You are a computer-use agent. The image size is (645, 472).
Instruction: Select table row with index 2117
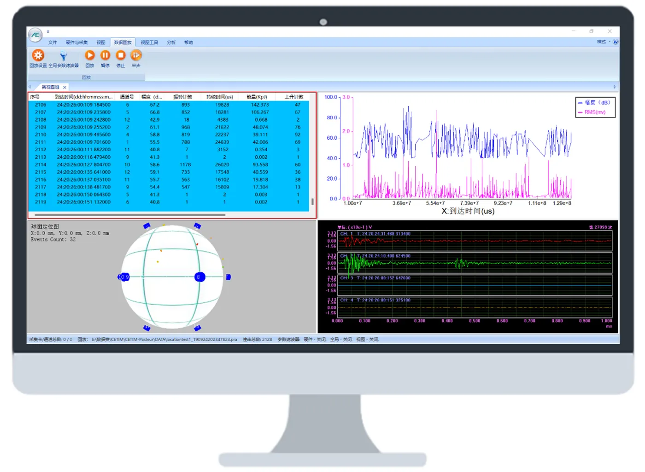tap(169, 187)
